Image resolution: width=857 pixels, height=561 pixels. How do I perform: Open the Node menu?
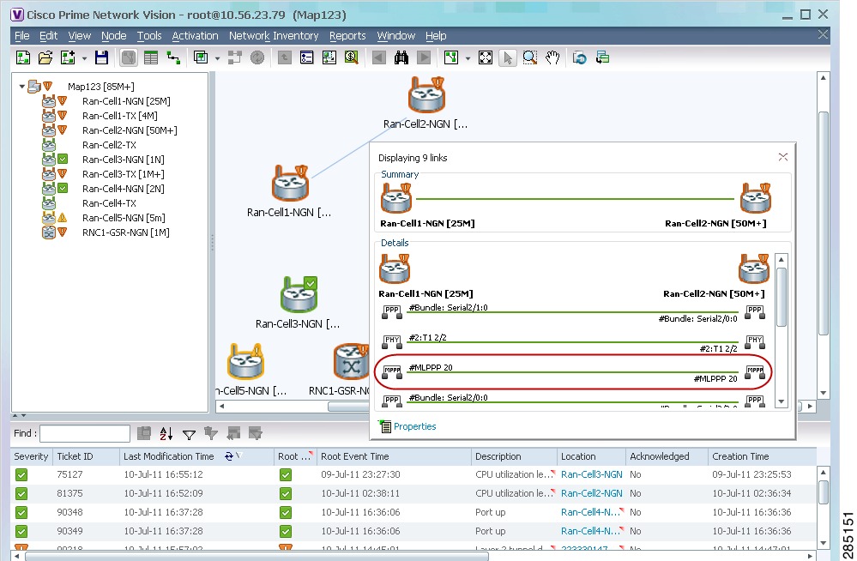click(114, 35)
